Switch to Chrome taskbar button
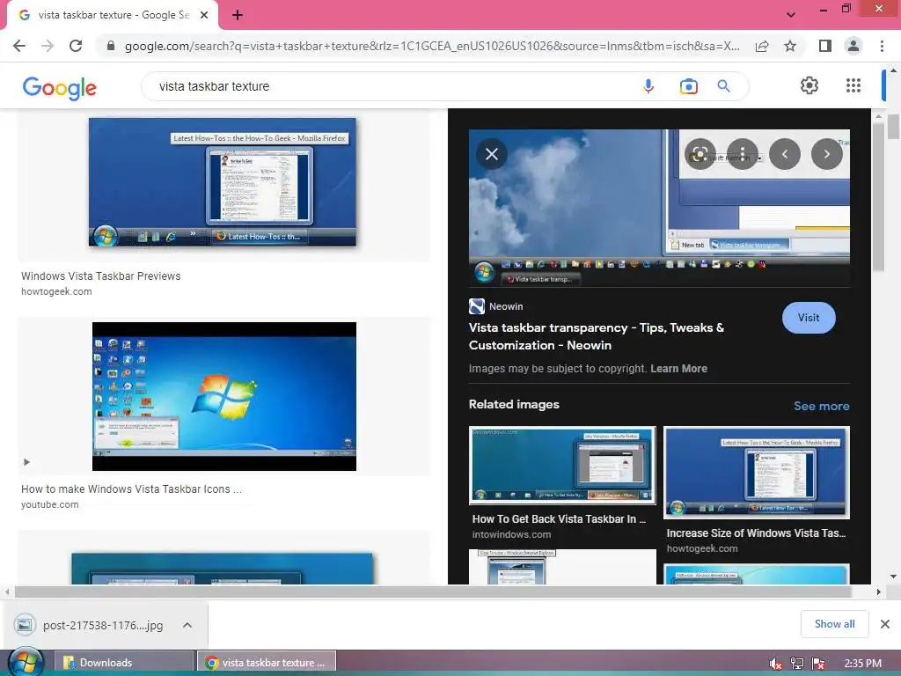 coord(267,663)
